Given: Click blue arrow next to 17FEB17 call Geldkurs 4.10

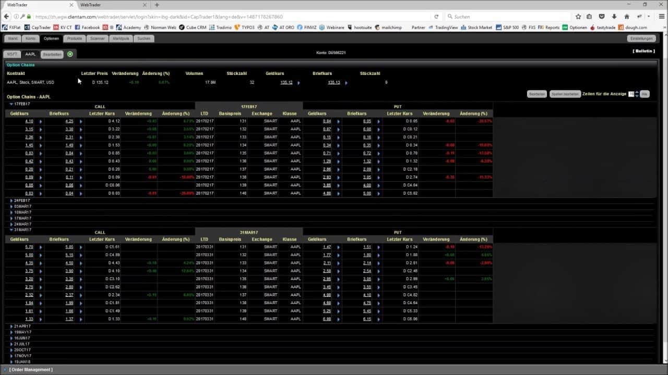Looking at the screenshot, I should (40, 121).
